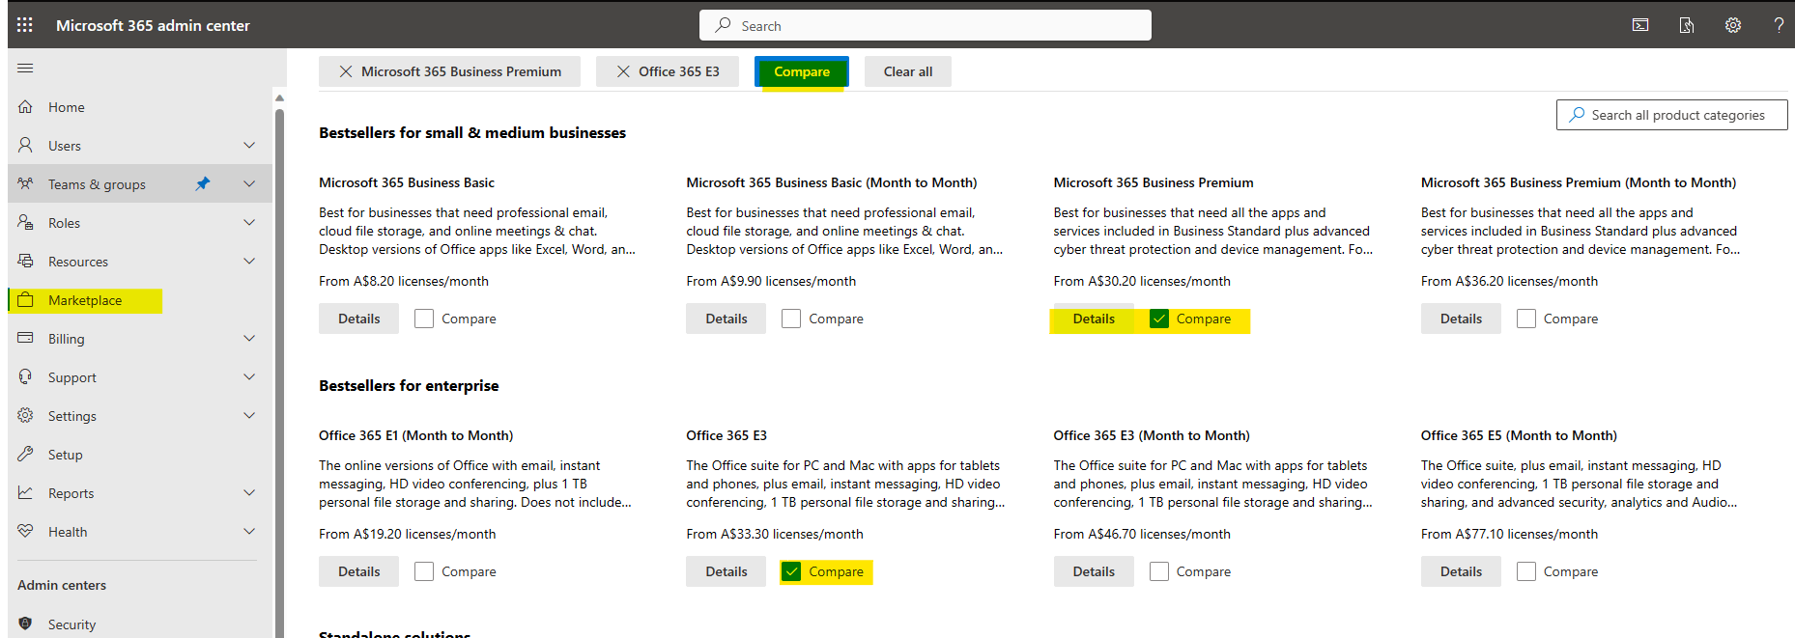Click the help question mark icon
1795x638 pixels.
click(x=1779, y=25)
